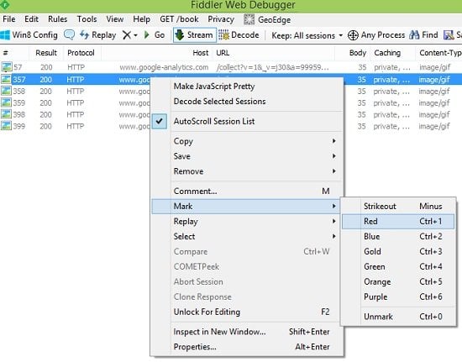Choose Inspect in New Window...
Screen dimensions: 462x362
coord(247,332)
